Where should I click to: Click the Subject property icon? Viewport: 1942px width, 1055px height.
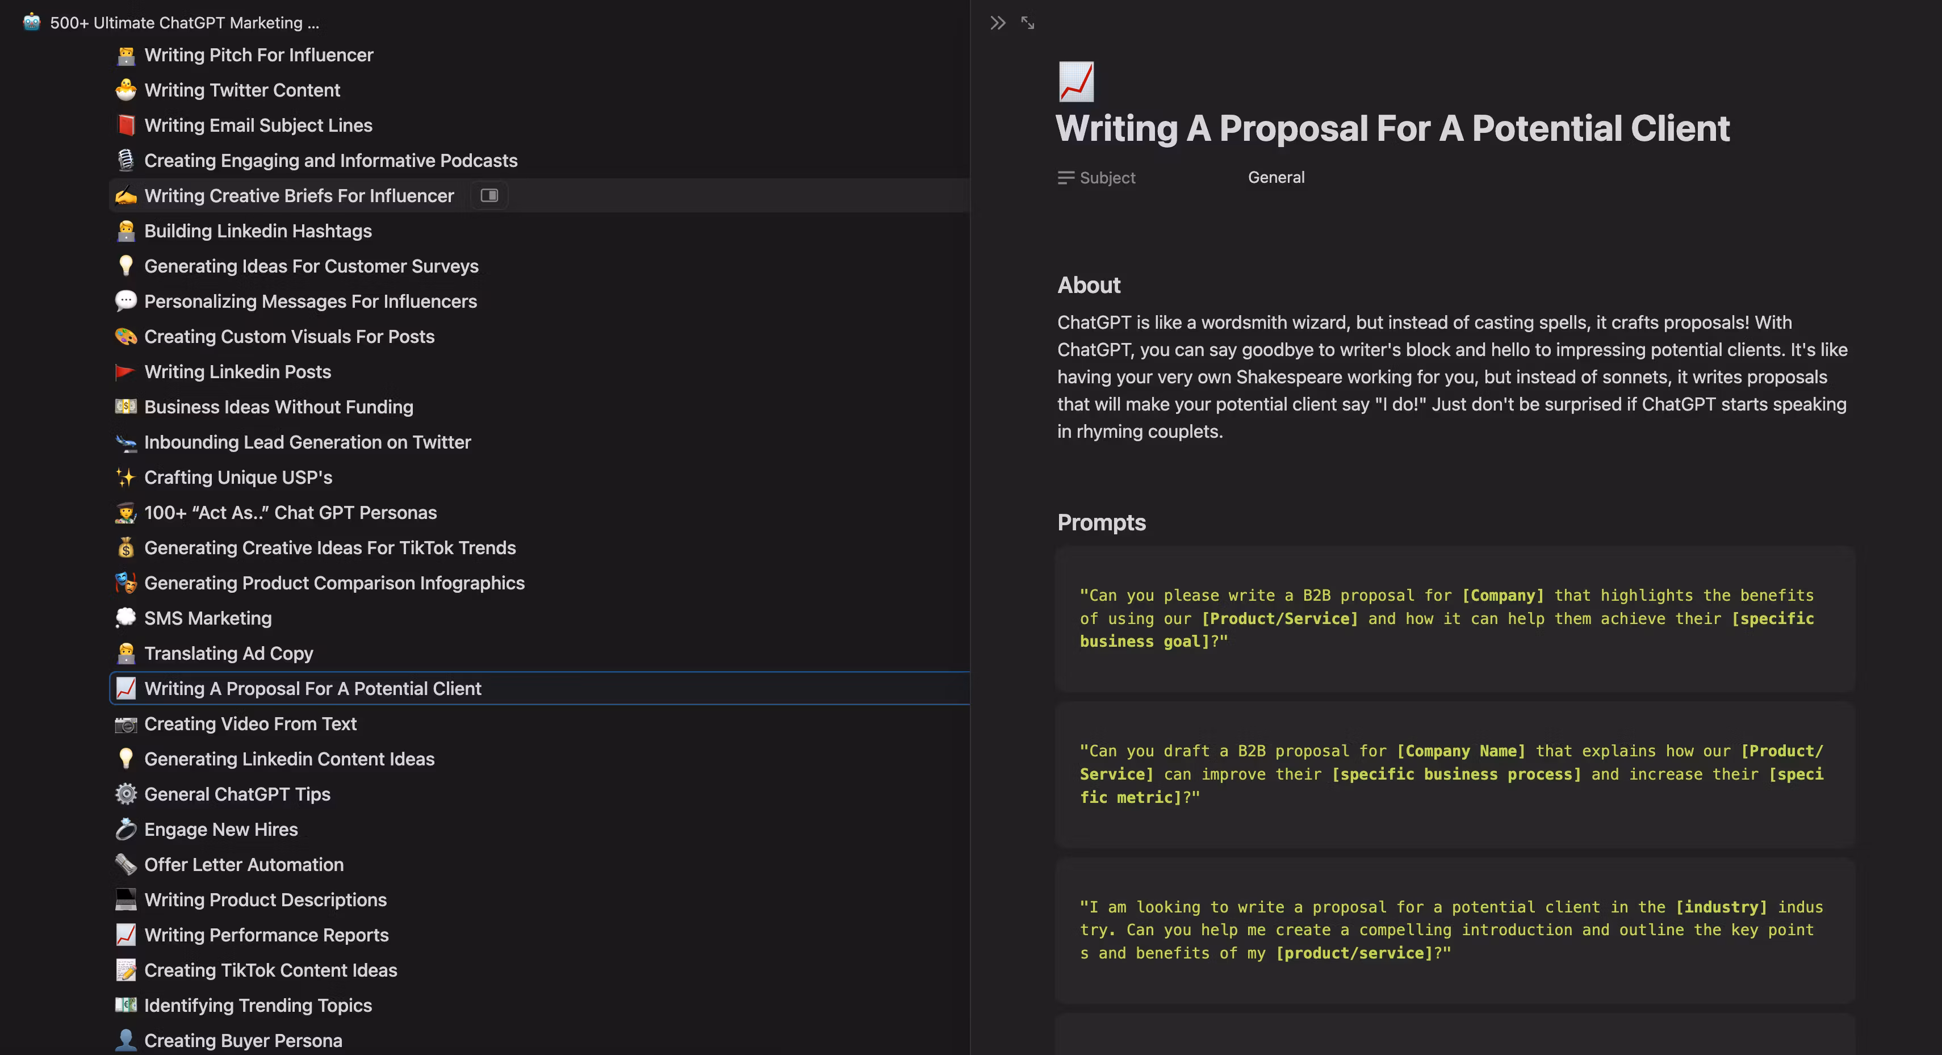pyautogui.click(x=1065, y=178)
